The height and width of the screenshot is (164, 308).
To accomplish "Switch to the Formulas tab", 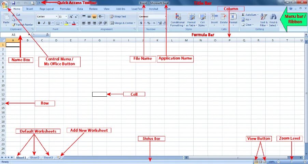I will coord(65,9).
